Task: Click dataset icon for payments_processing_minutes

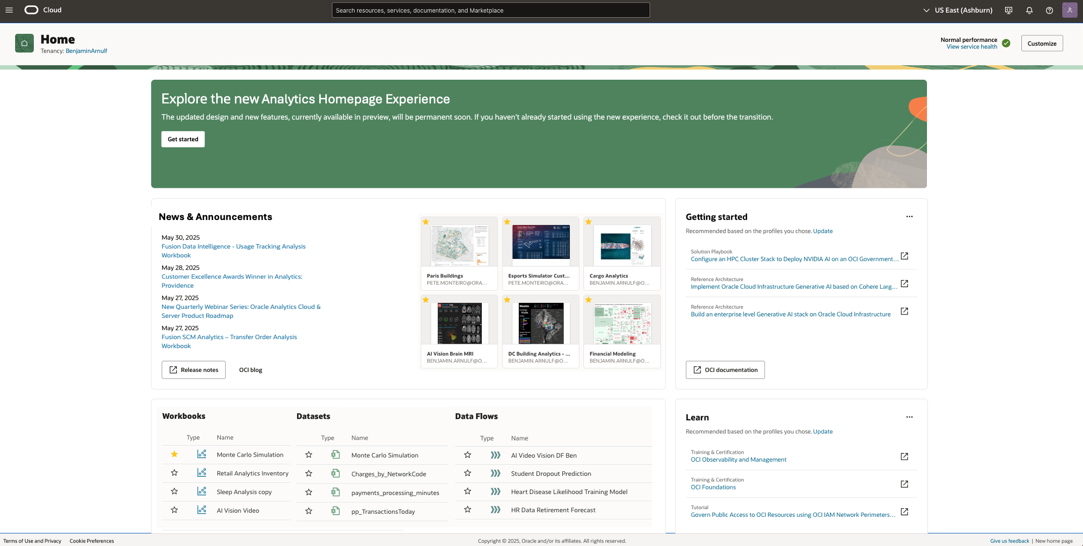Action: coord(335,492)
